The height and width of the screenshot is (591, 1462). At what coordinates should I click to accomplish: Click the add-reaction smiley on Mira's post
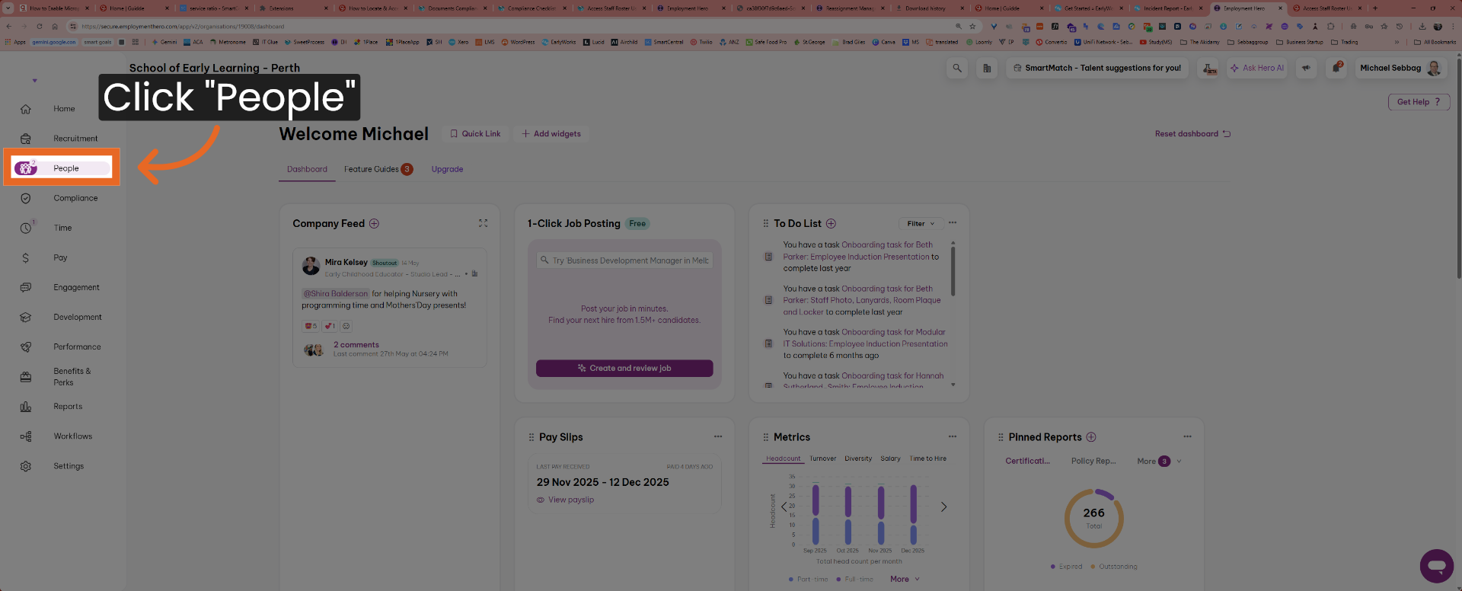pos(346,326)
